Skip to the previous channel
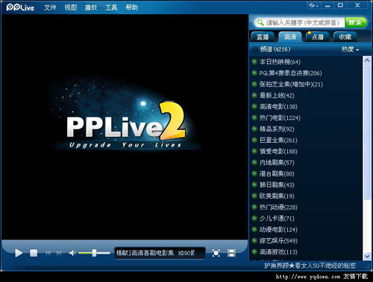 (48, 253)
